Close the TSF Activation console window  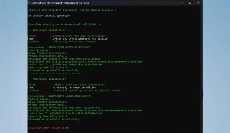click(198, 3)
